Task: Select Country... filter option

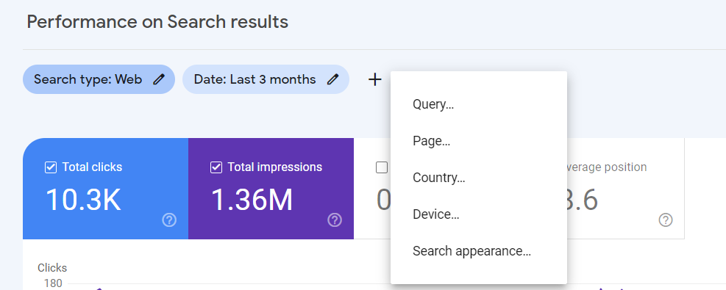Action: [479, 178]
